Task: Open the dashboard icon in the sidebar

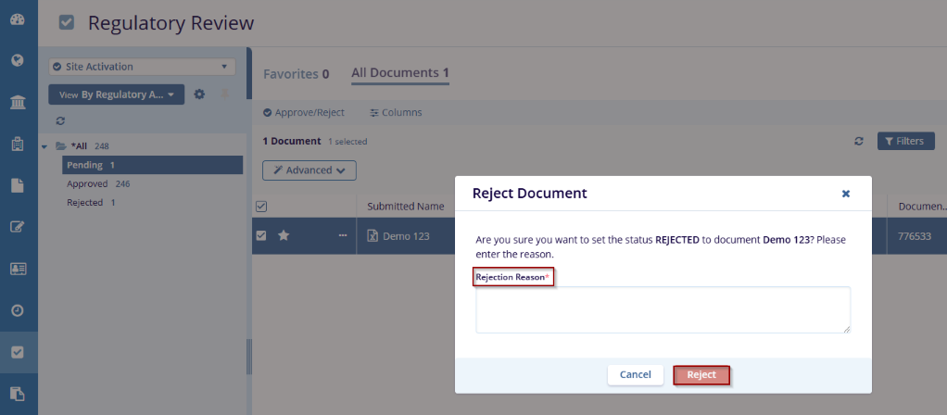Action: [18, 19]
